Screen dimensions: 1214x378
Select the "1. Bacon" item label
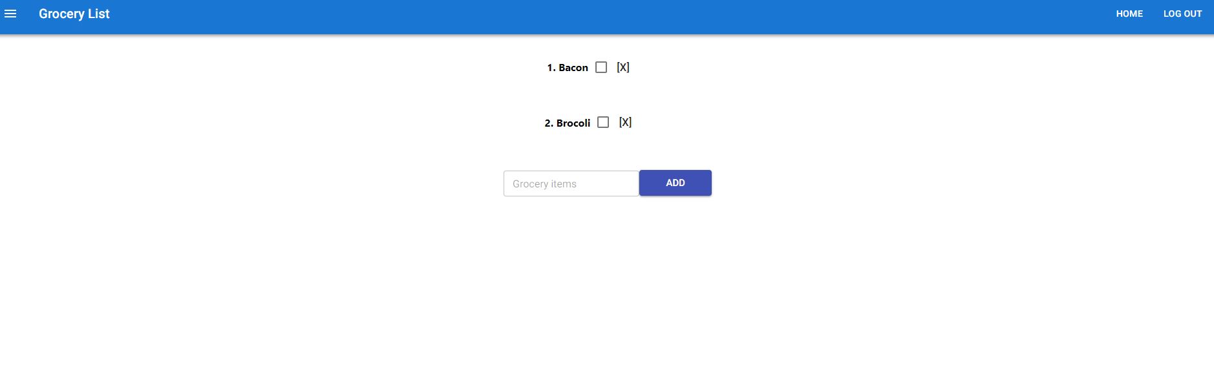click(568, 68)
